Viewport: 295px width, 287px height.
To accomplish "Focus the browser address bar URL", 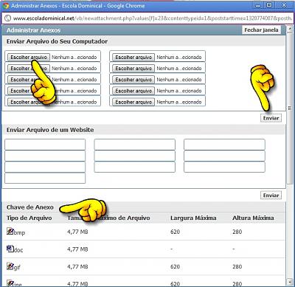I will [153, 18].
